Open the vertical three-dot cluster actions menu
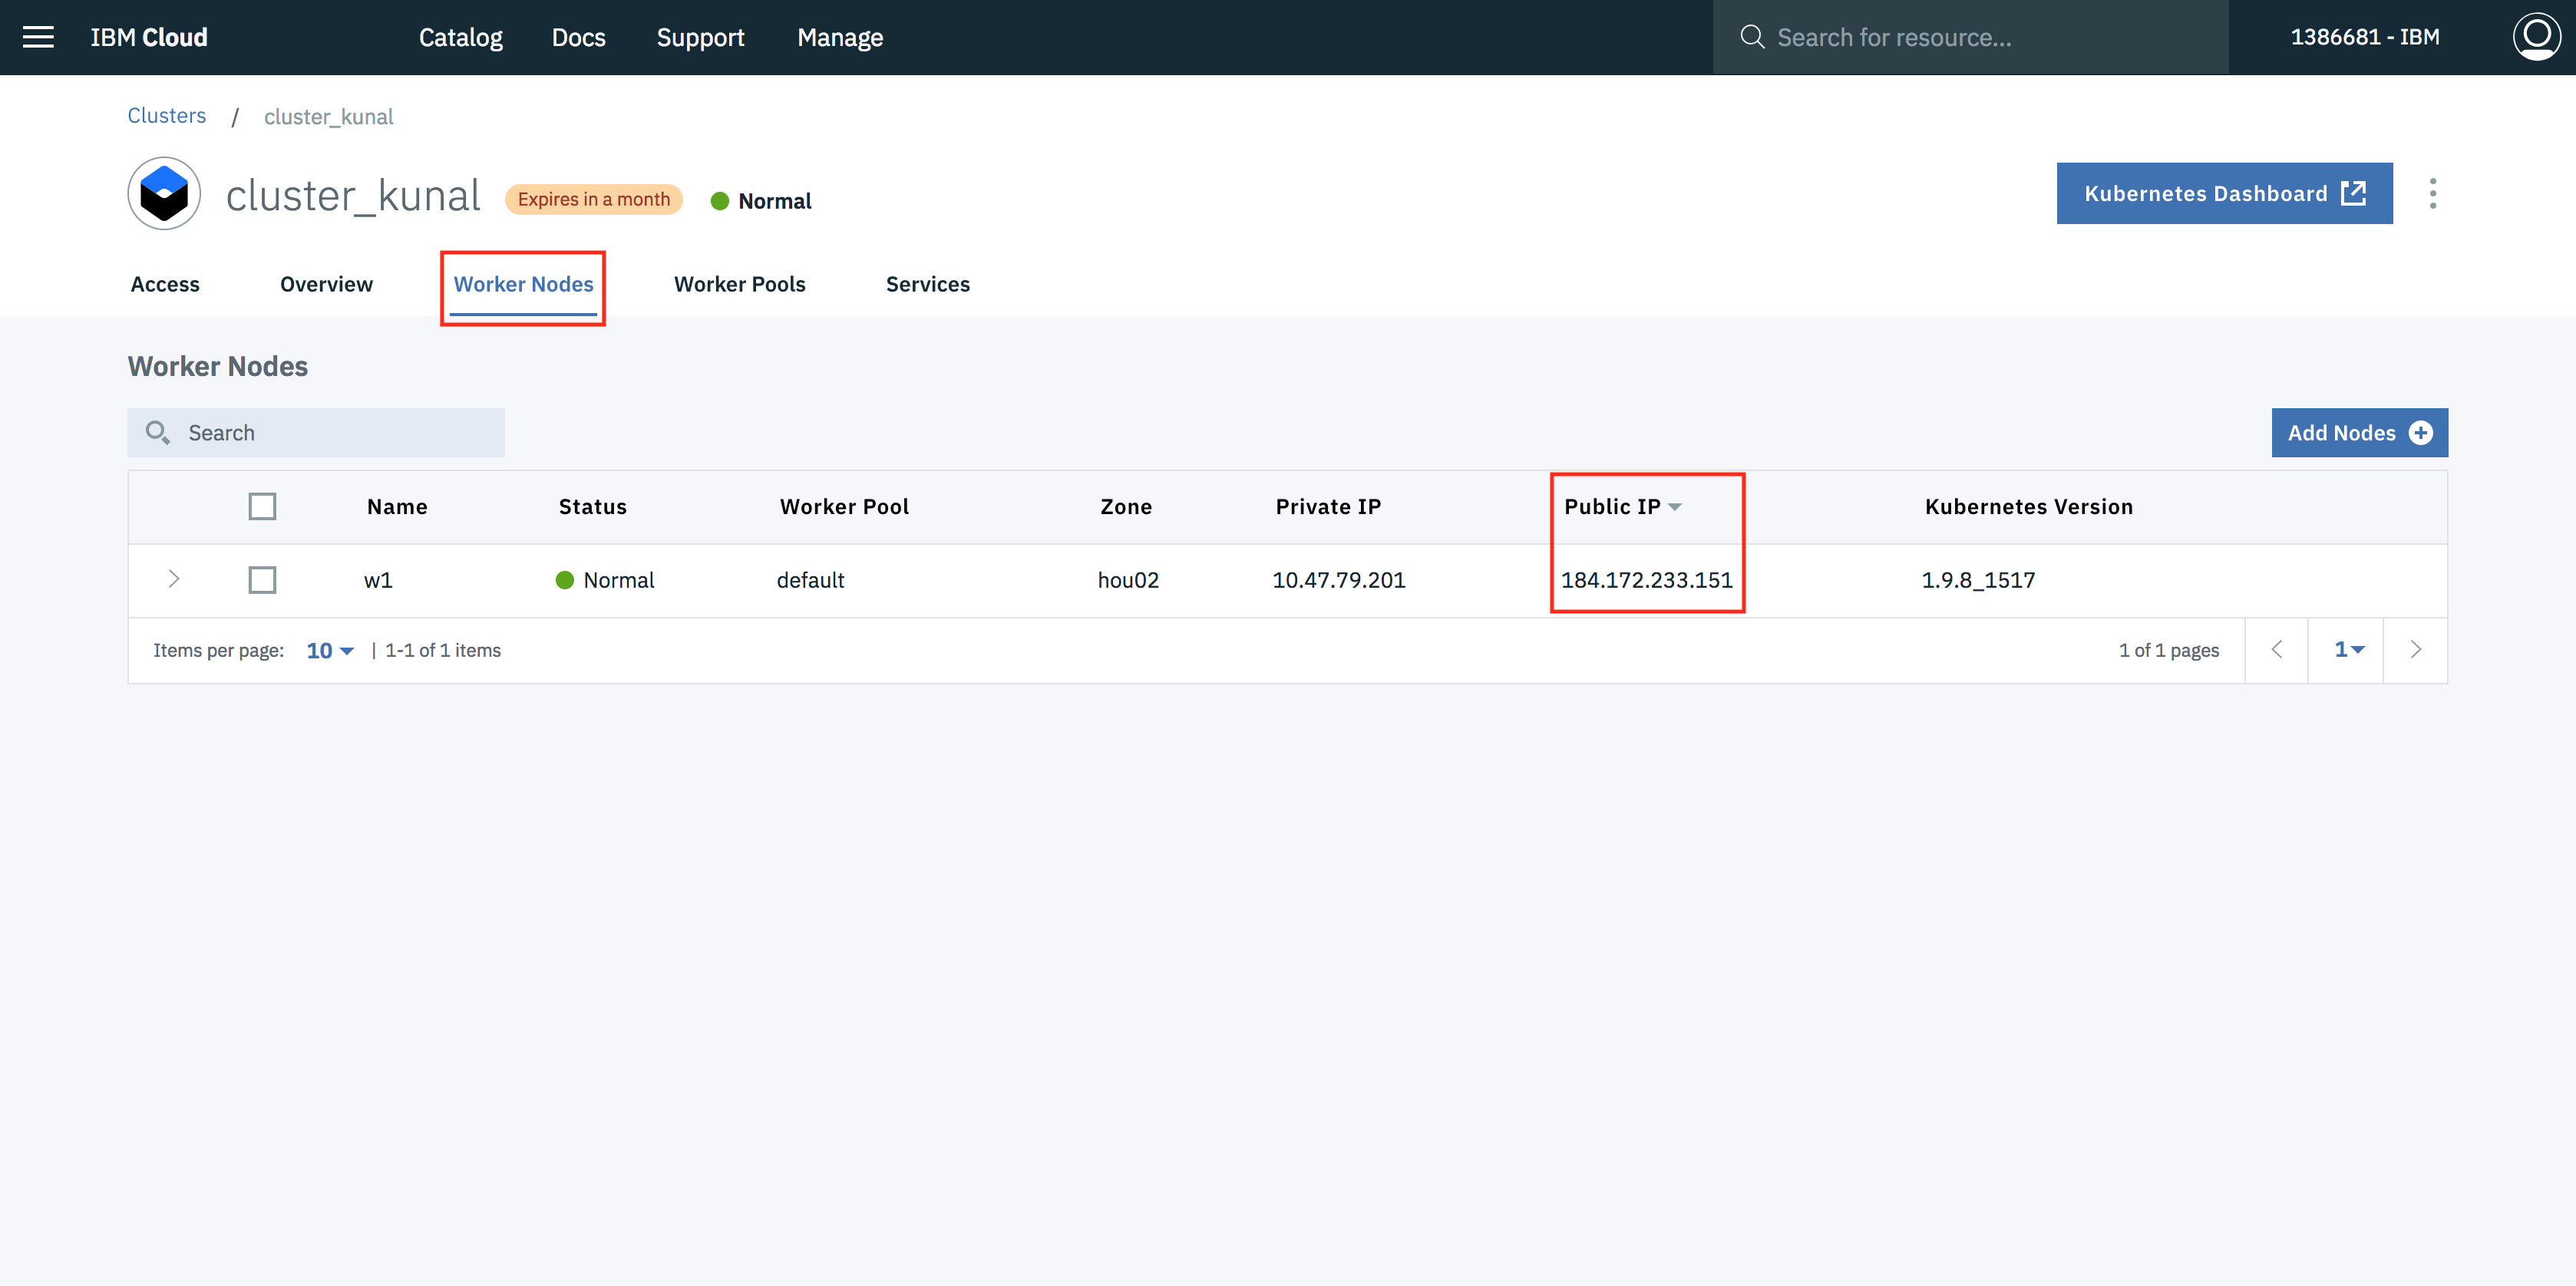The width and height of the screenshot is (2576, 1286). (x=2432, y=193)
